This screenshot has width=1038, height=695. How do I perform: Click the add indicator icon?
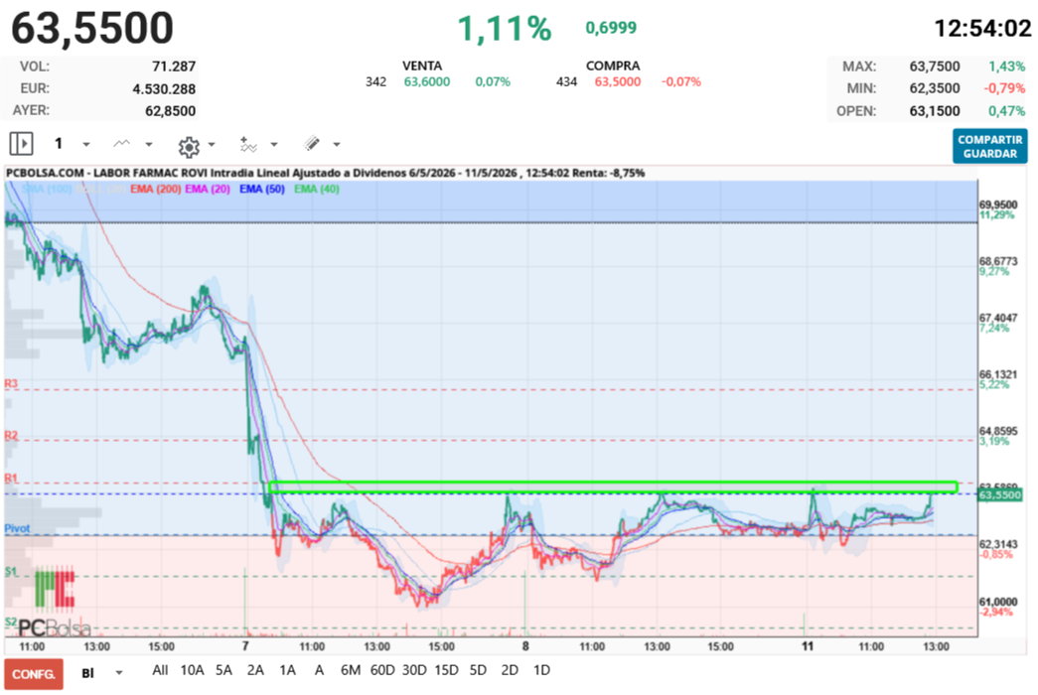coord(248,144)
